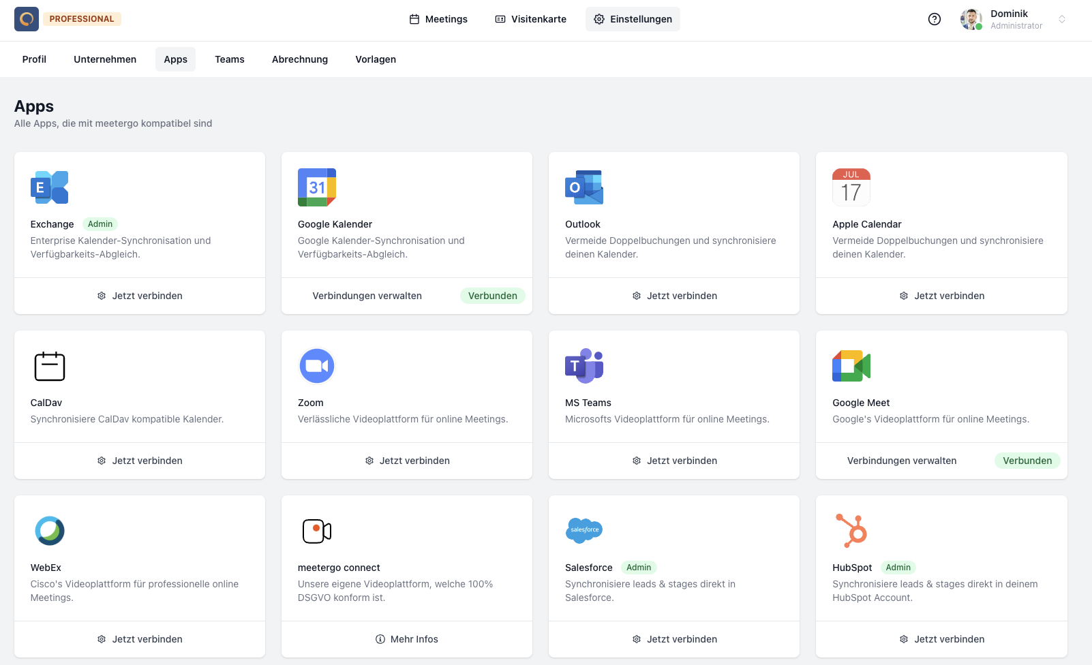1092x665 pixels.
Task: Click the Admin badge next to HubSpot
Action: click(898, 568)
